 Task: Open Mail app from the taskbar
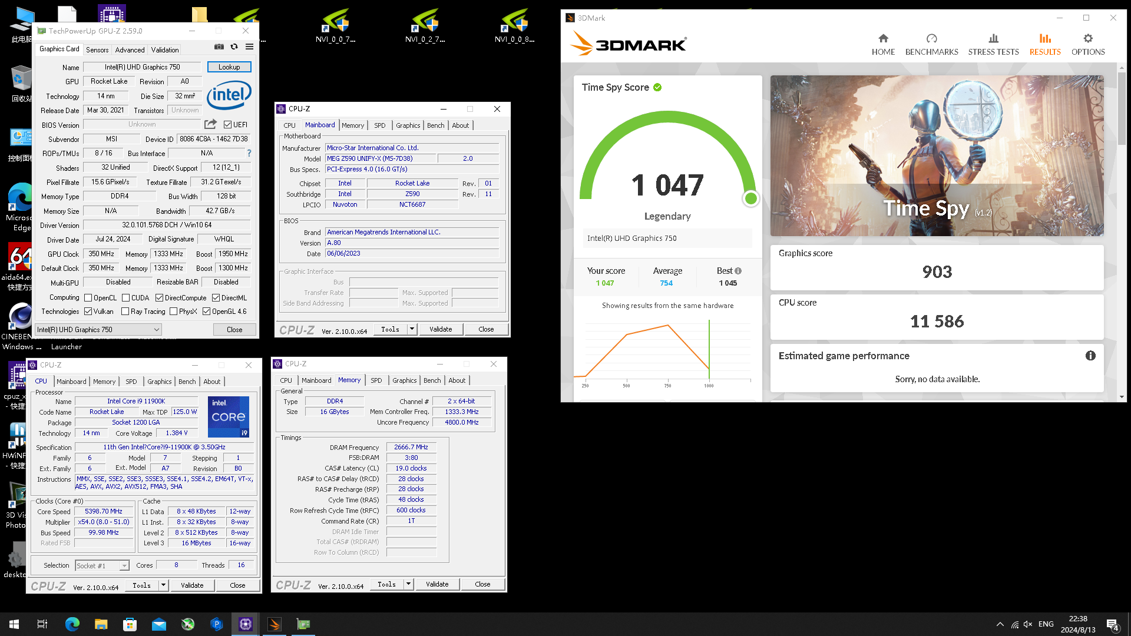point(158,624)
